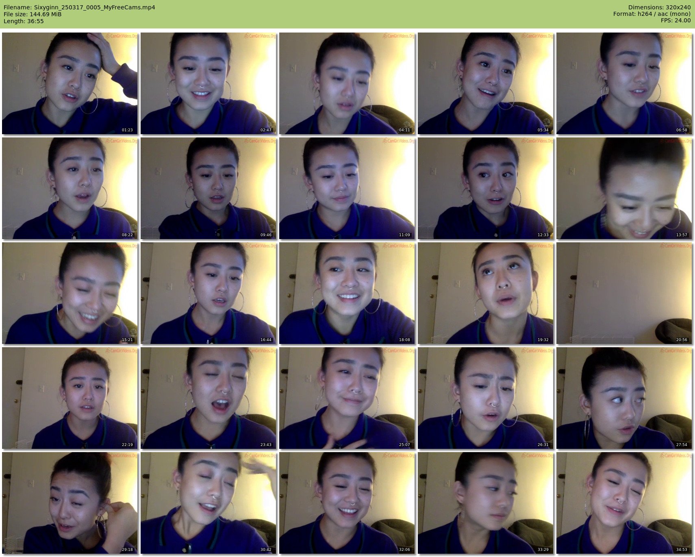Screen dimensions: 695x557
Task: Click the thumbnail timestamped 15:21
Action: pyautogui.click(x=69, y=293)
